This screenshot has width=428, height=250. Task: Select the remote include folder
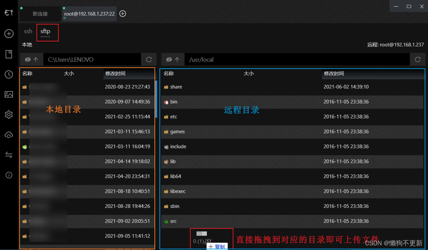coord(292,146)
